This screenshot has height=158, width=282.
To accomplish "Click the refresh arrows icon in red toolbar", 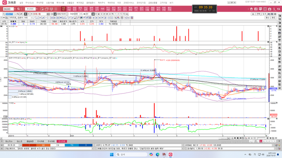I will click(278, 9).
